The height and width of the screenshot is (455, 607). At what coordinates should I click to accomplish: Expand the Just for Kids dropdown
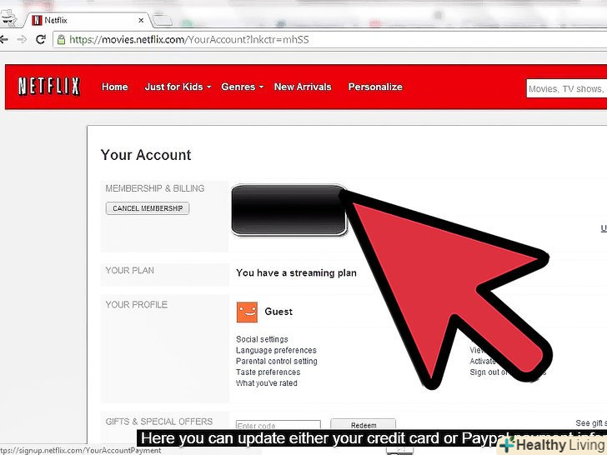178,87
